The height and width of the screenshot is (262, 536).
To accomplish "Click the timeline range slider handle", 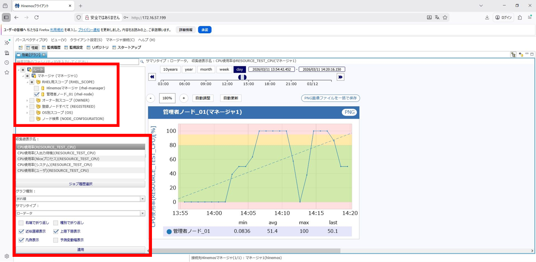I will 242,77.
